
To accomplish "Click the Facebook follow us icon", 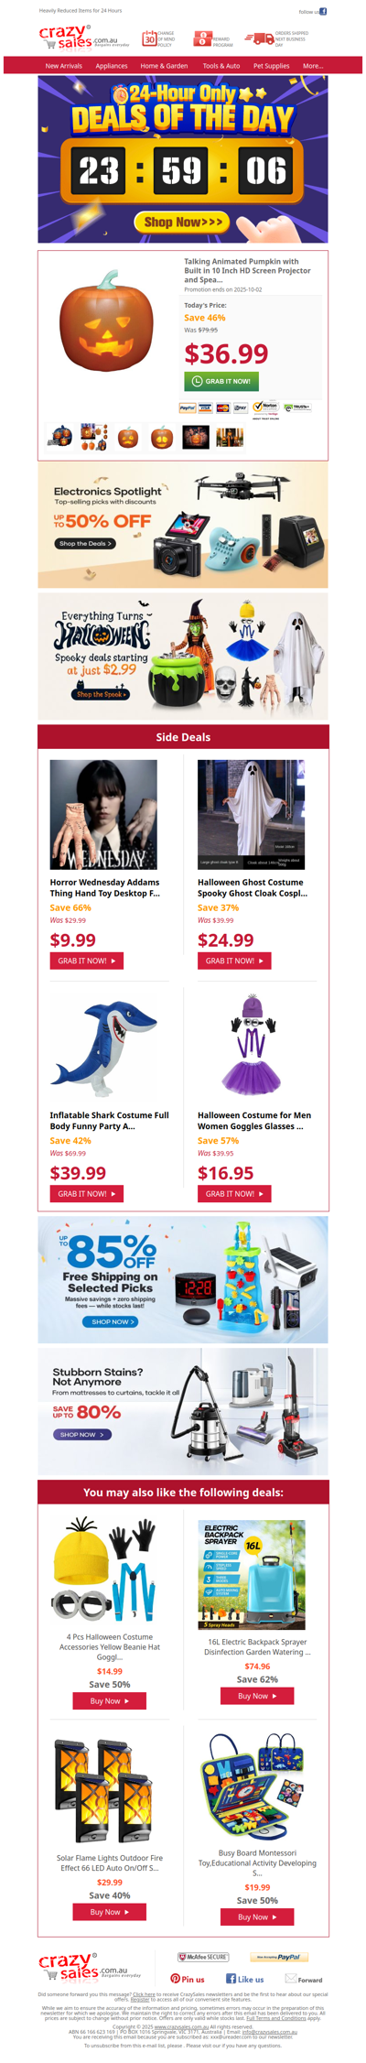I will coord(323,12).
